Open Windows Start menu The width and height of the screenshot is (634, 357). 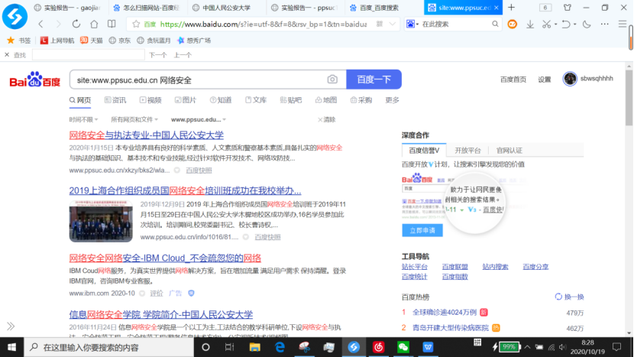[11, 347]
